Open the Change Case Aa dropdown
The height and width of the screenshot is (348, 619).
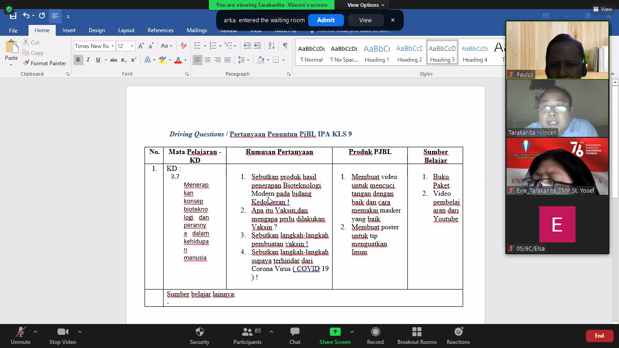(166, 46)
